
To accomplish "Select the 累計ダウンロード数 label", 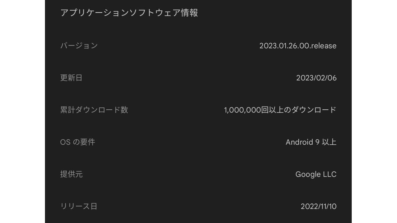I will (x=94, y=110).
